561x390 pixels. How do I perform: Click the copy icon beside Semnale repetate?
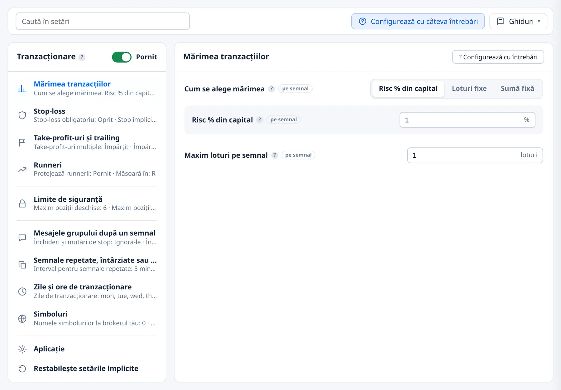pos(22,265)
